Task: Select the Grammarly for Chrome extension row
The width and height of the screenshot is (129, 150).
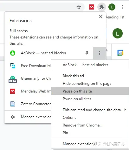Action: [28, 78]
